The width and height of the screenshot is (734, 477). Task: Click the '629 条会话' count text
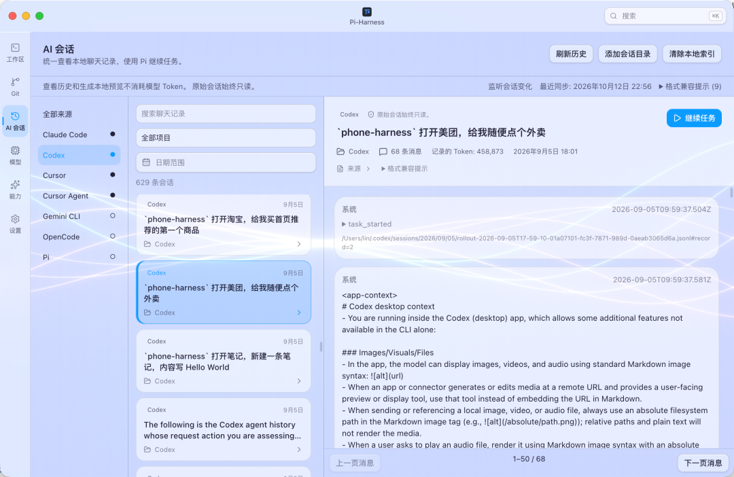point(154,183)
